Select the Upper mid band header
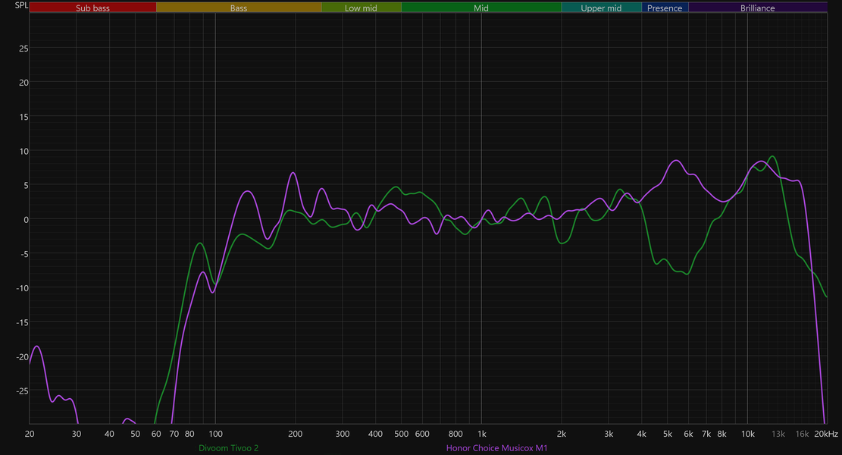This screenshot has height=455, width=842. click(601, 8)
